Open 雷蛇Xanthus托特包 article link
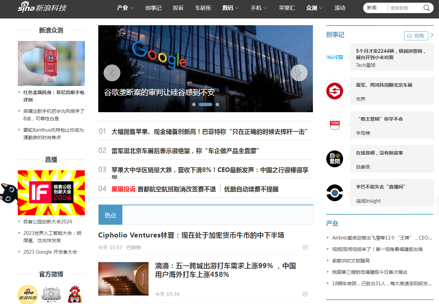The width and height of the screenshot is (439, 304). (x=54, y=134)
